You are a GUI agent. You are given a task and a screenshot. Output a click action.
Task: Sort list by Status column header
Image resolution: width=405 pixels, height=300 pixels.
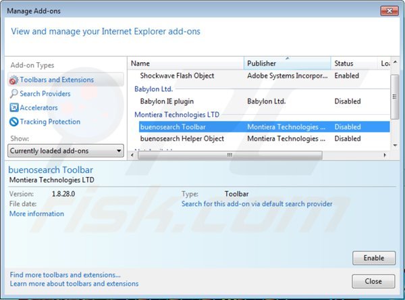click(354, 64)
